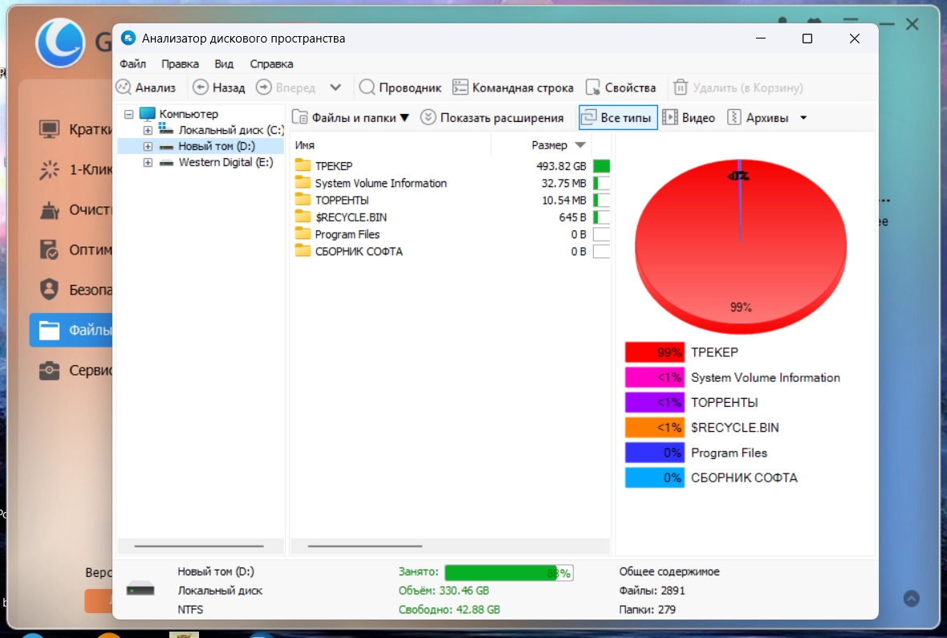This screenshot has width=947, height=638.
Task: Open the Файлы section in the background window
Action: (x=71, y=330)
